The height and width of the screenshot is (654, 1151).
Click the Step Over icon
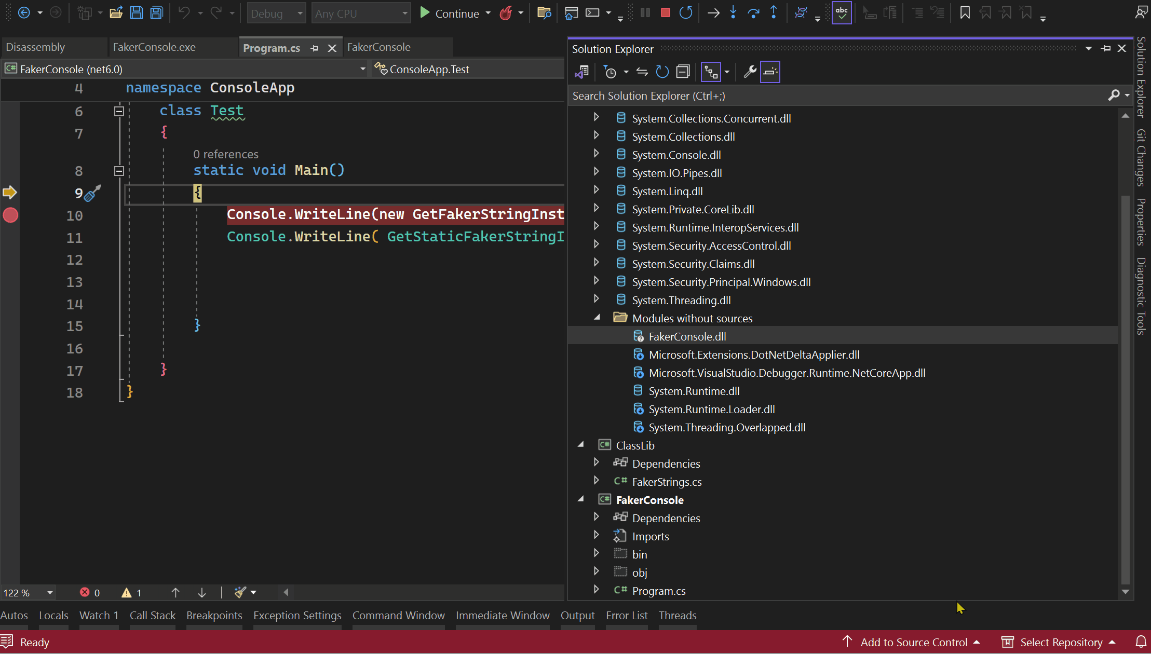[753, 13]
